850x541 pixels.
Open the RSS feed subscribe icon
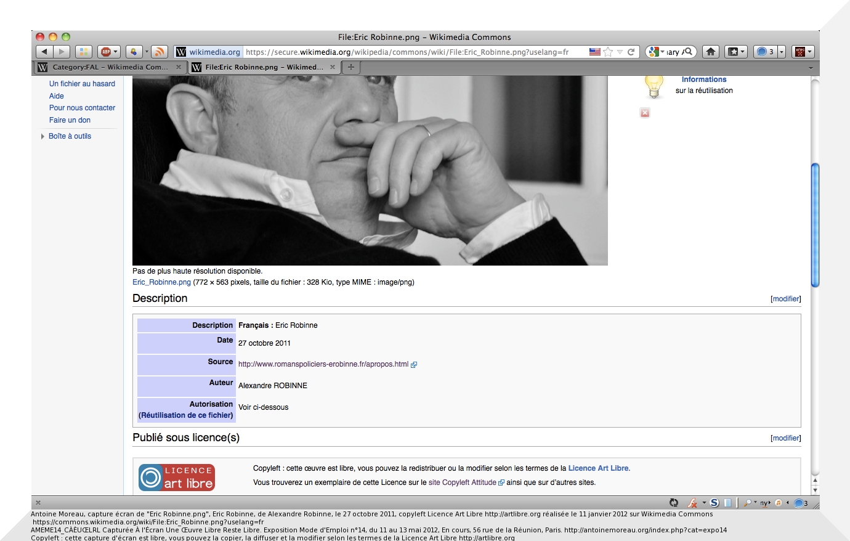click(x=159, y=52)
